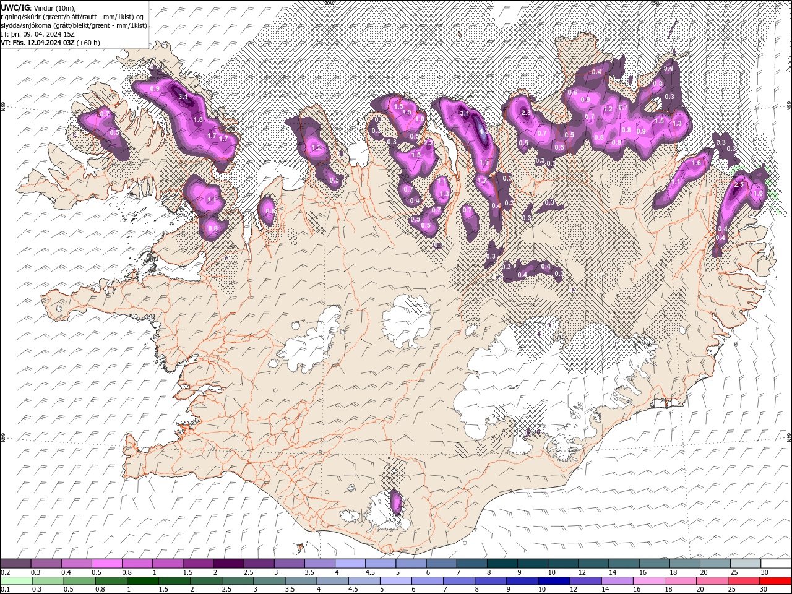This screenshot has height=594, width=792.
Task: Pick upper-row swatch starting at 14
Action: click(x=624, y=564)
